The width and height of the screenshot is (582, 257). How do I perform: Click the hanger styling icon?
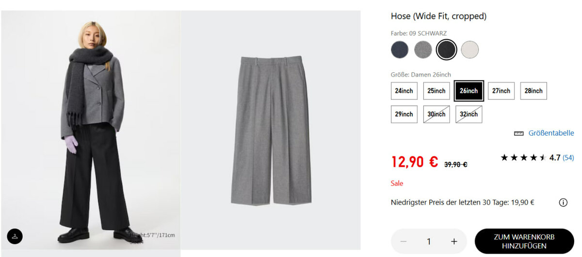pos(15,236)
